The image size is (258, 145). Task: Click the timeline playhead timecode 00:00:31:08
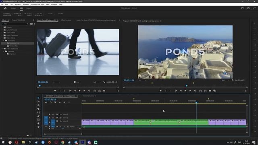pyautogui.click(x=50, y=99)
